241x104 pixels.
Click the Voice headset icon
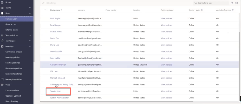tap(2, 85)
